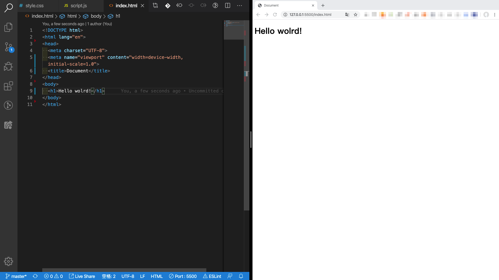Change end of line sequence LF

(142, 276)
